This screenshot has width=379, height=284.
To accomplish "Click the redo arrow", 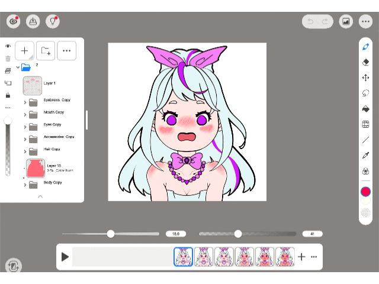I will [325, 22].
